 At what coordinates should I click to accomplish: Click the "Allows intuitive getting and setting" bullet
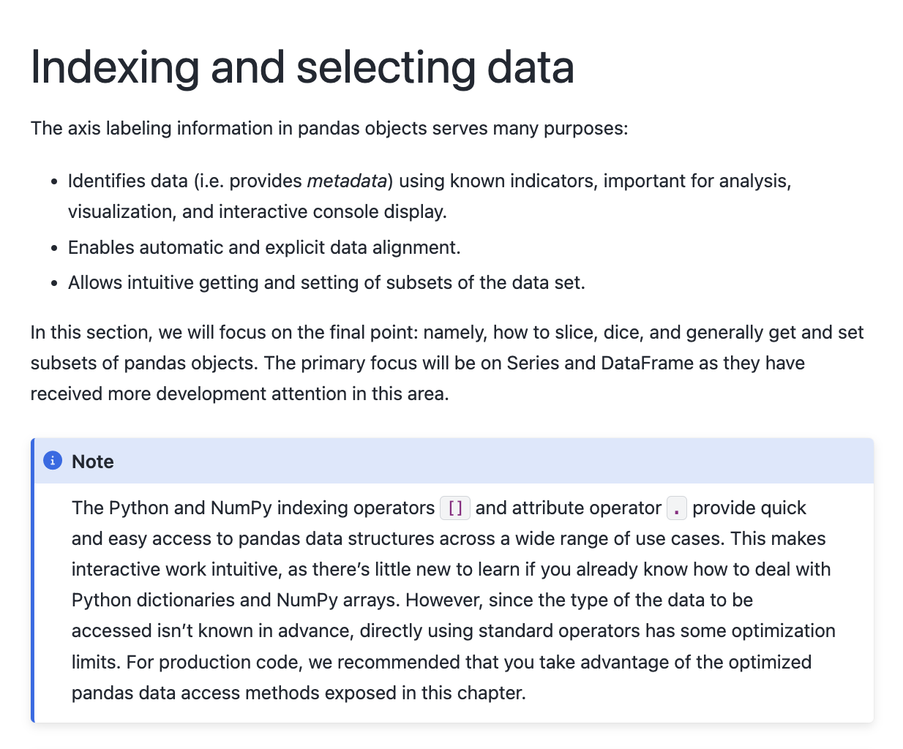(326, 282)
